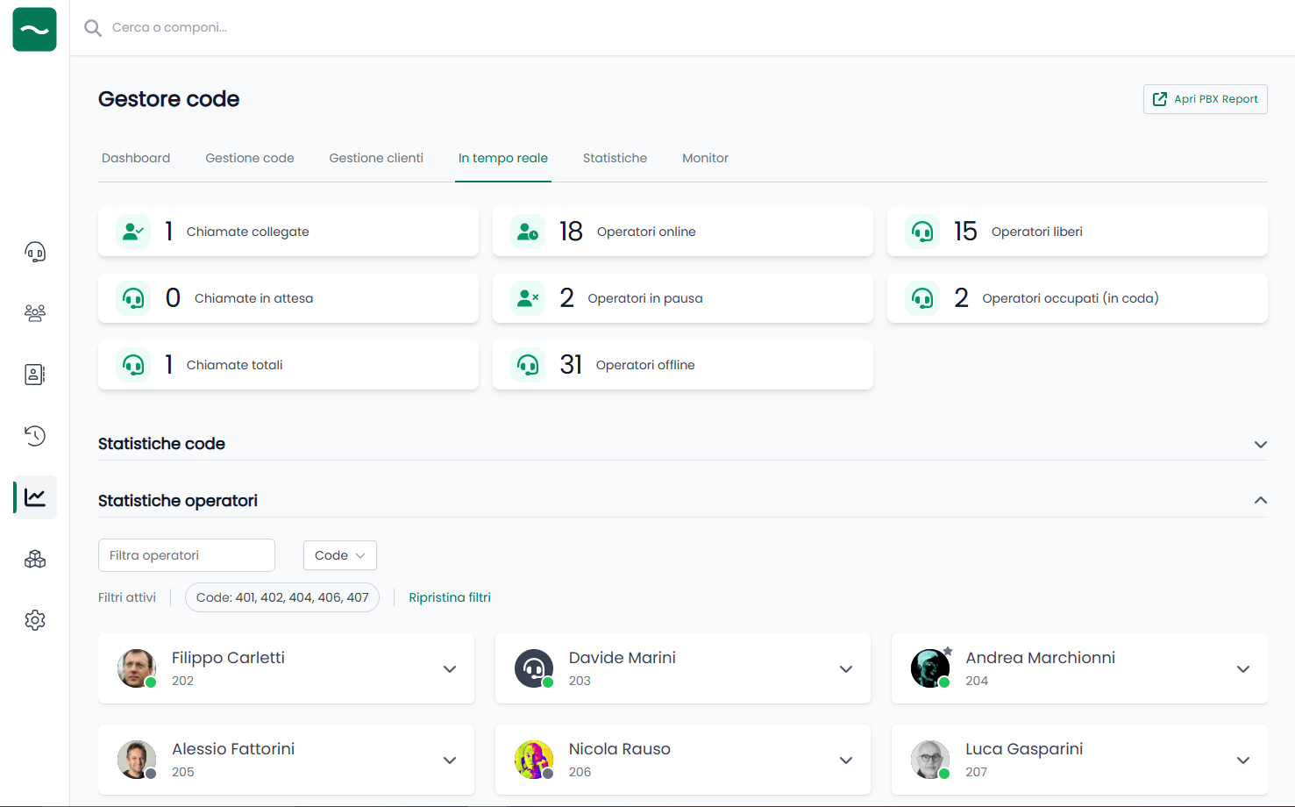Click the Ripristina filtri link
Viewport: 1295px width, 807px height.
click(x=450, y=597)
